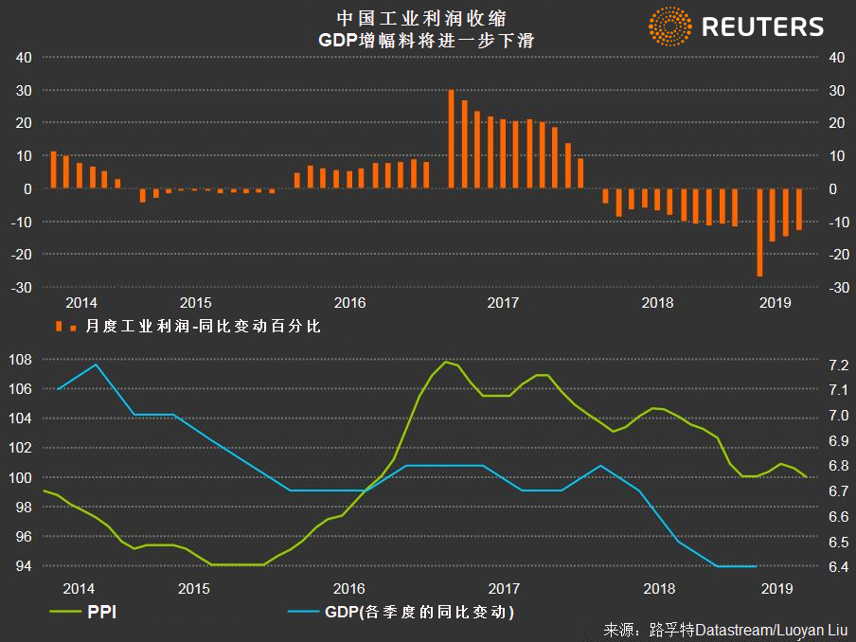This screenshot has width=856, height=642.
Task: Click the -30 label on the bar chart's left axis
Action: tap(22, 288)
